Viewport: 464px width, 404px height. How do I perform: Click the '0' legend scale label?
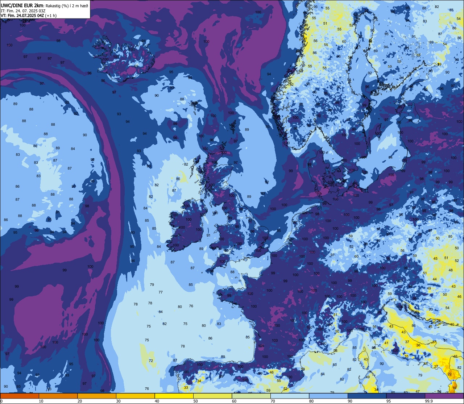(x=2, y=401)
